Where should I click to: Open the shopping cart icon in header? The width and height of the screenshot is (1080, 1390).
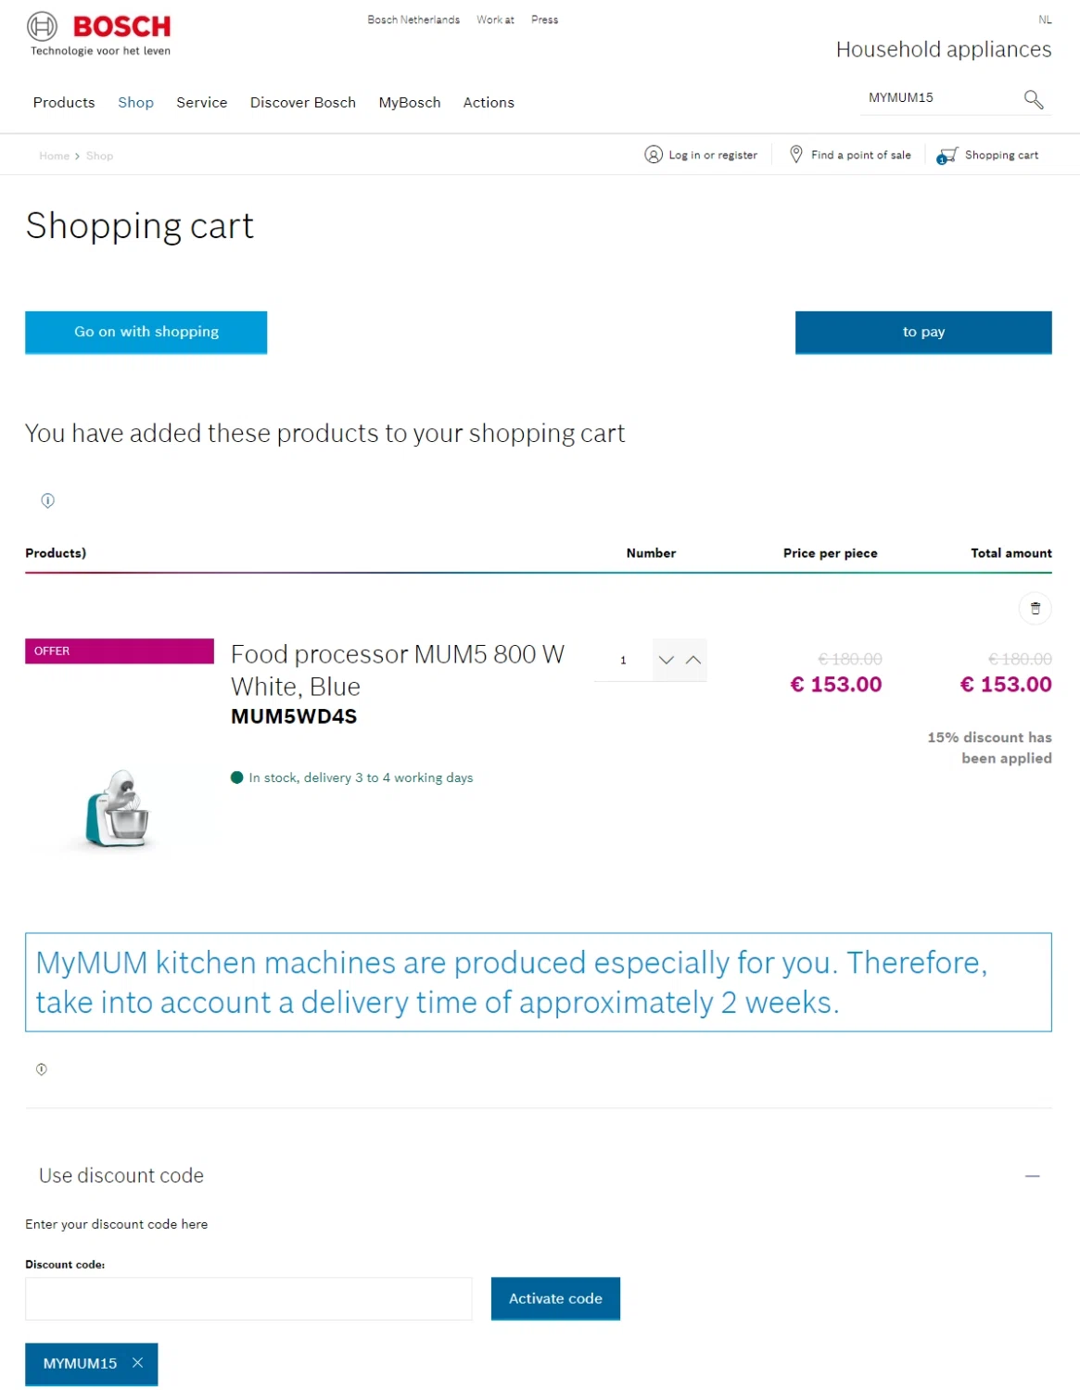tap(947, 156)
